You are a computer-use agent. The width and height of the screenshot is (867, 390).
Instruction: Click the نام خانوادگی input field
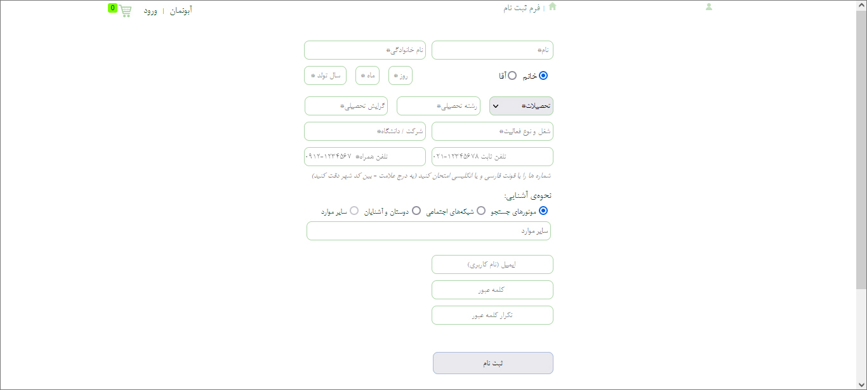(x=365, y=50)
